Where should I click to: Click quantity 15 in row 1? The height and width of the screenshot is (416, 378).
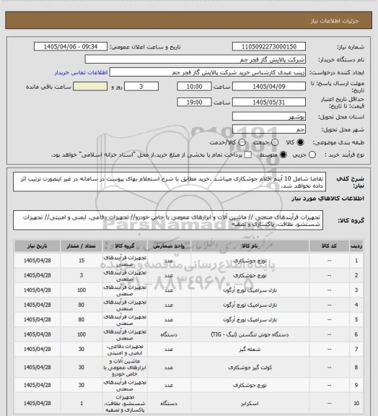pyautogui.click(x=82, y=261)
